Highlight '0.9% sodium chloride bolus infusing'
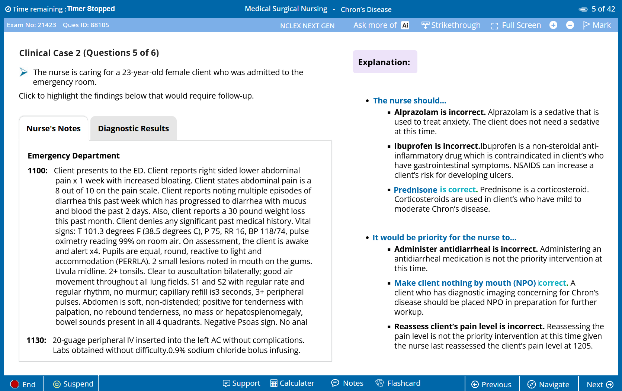Screen dimensions: 622x391 tap(234, 350)
